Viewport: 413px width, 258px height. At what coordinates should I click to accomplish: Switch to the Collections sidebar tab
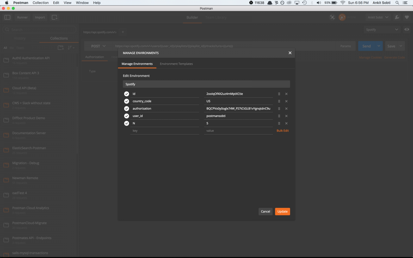tap(59, 39)
